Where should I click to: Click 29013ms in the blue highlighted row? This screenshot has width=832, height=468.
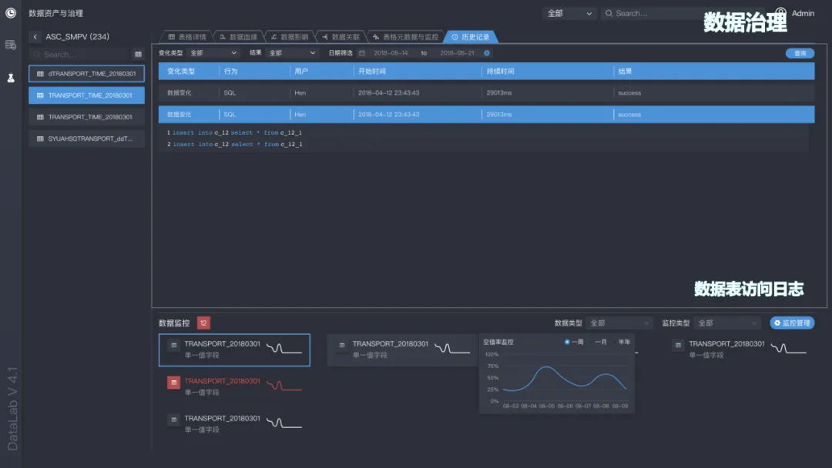498,115
